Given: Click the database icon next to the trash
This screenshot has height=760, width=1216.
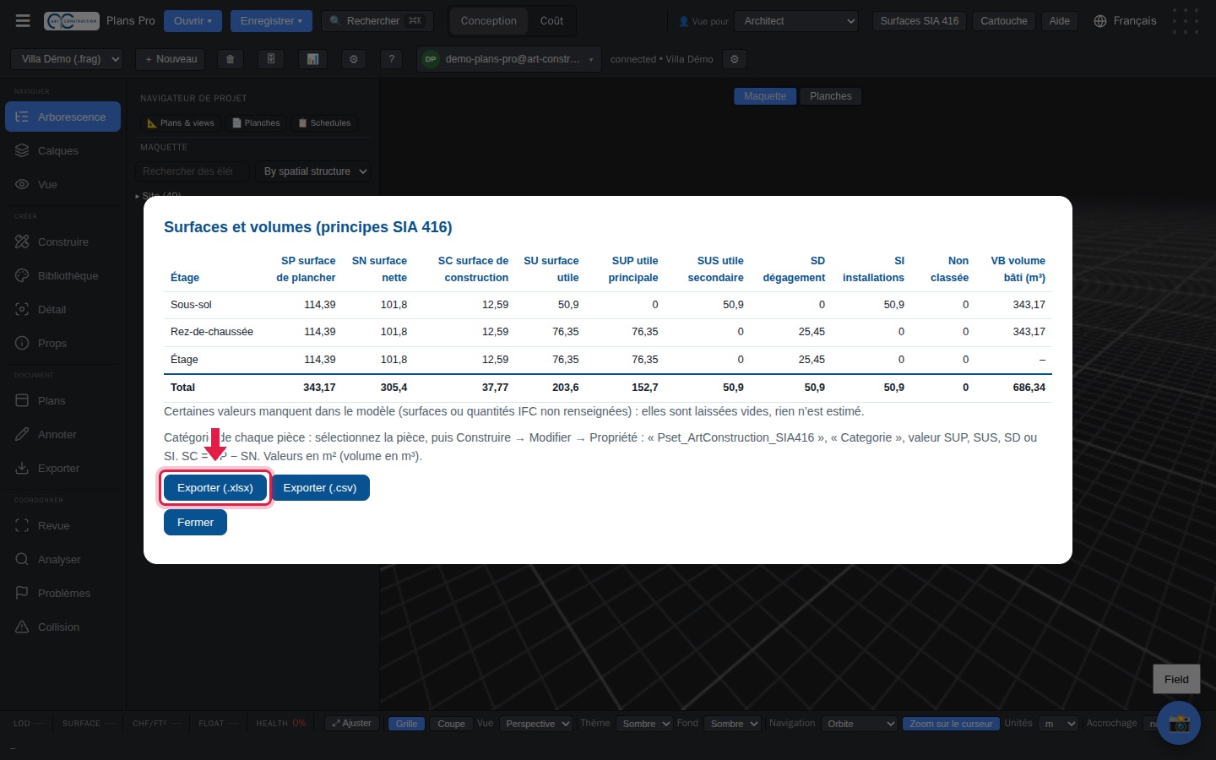Looking at the screenshot, I should tap(271, 59).
